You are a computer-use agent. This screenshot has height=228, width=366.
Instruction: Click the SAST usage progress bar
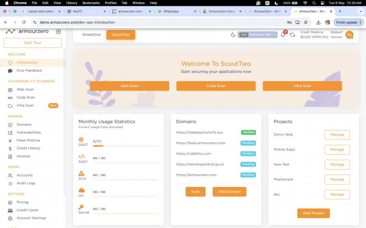(x=125, y=163)
